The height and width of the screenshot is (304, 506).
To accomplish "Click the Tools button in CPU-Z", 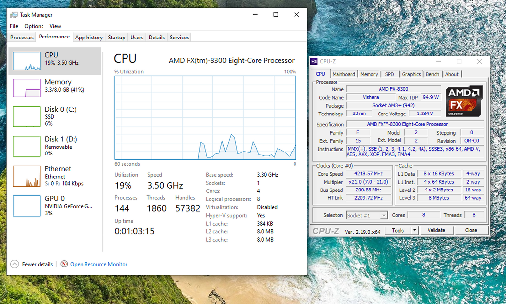I will tap(398, 230).
